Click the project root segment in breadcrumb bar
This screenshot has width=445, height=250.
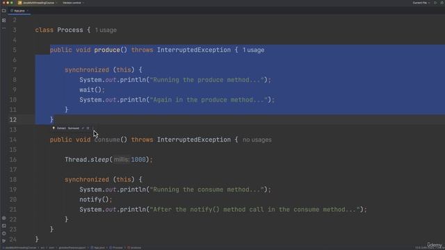tap(19, 248)
